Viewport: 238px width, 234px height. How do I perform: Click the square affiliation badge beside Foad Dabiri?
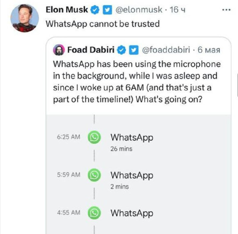tap(134, 50)
